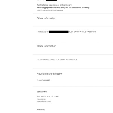This screenshot has width=113, height=113.
Task: Click the bullet before CITIZENS OF
Action: (37, 32)
